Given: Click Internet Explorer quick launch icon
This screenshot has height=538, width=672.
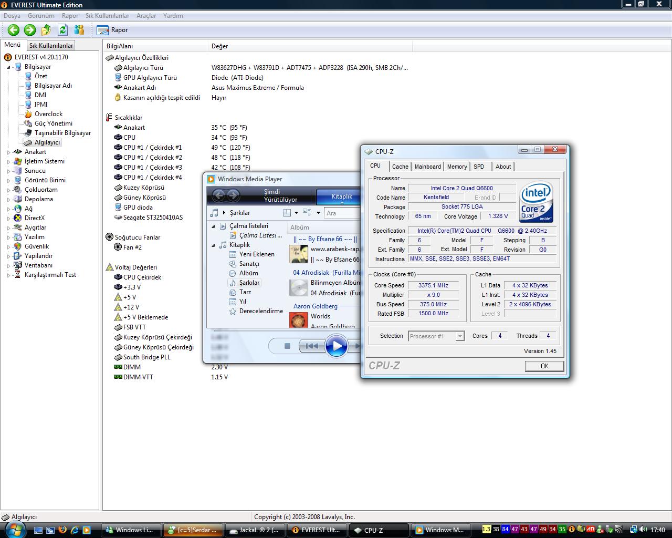Looking at the screenshot, I should [x=75, y=530].
